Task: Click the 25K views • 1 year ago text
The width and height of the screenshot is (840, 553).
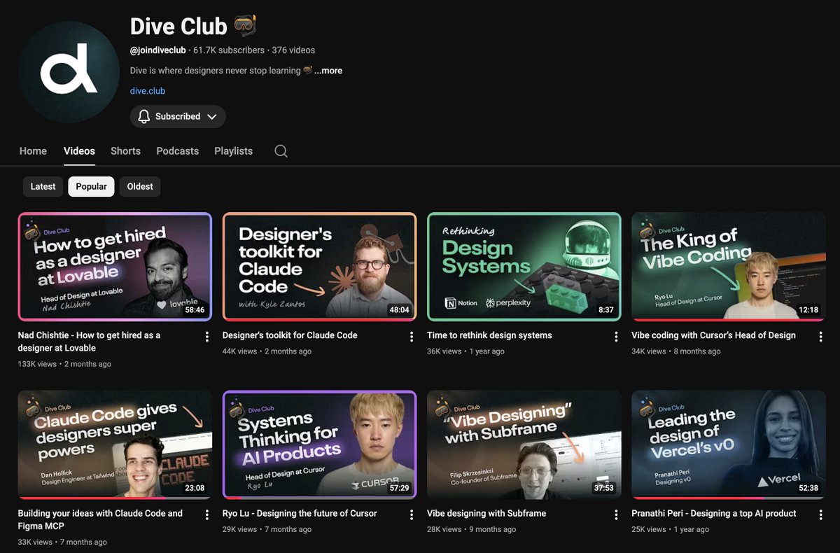Action: pos(670,529)
